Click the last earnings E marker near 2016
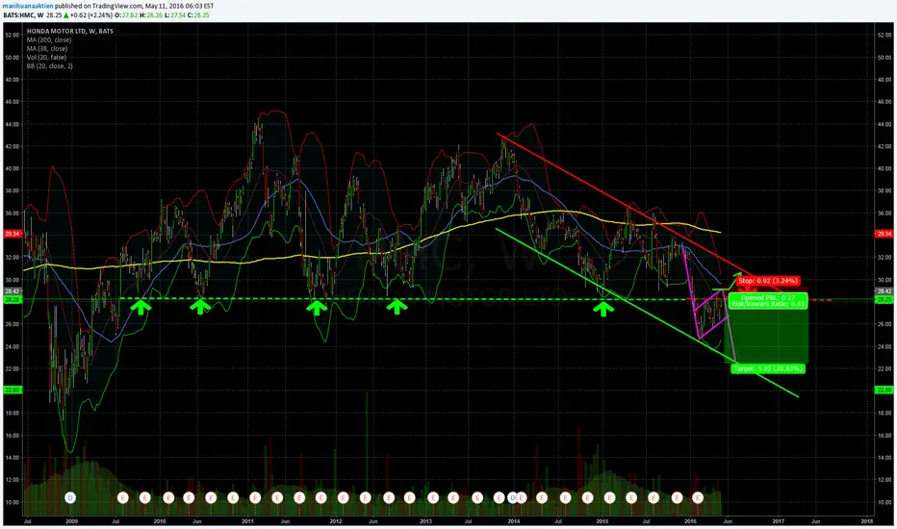This screenshot has height=529, width=897. pyautogui.click(x=698, y=498)
